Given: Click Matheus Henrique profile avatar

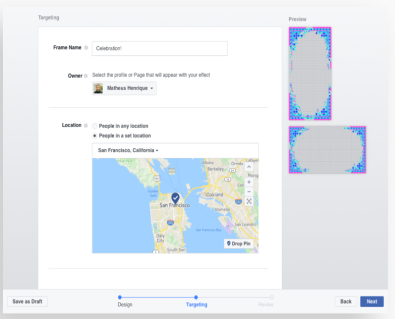Looking at the screenshot, I should point(98,88).
